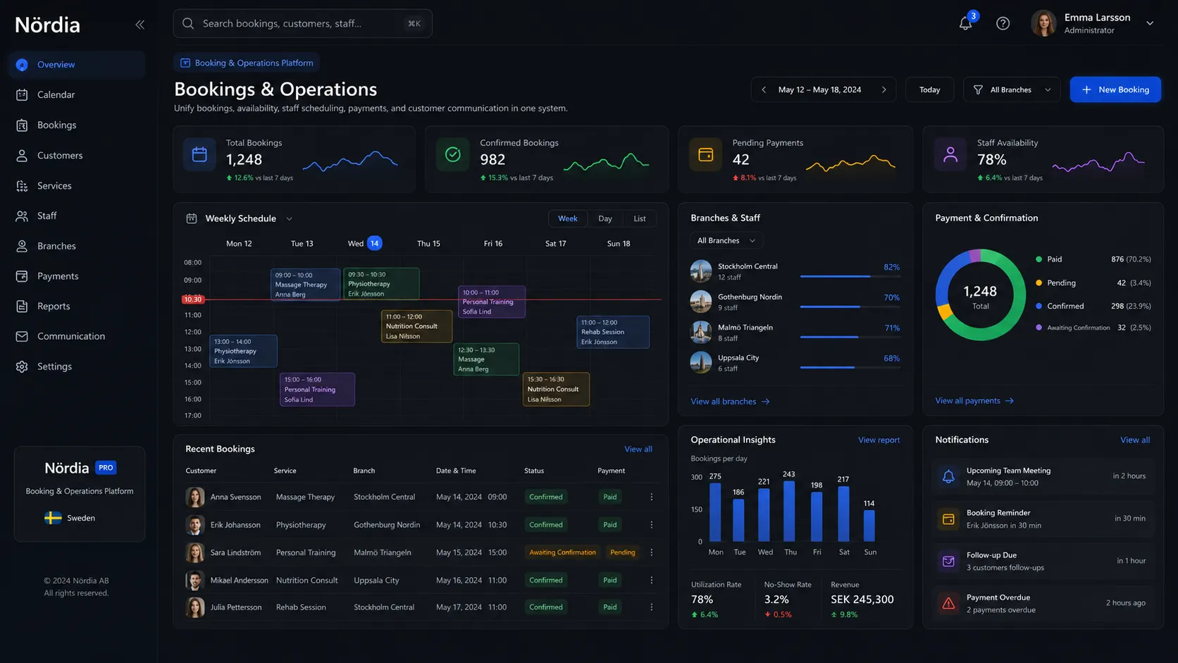Open Payments in the sidebar
This screenshot has width=1178, height=663.
(77, 276)
